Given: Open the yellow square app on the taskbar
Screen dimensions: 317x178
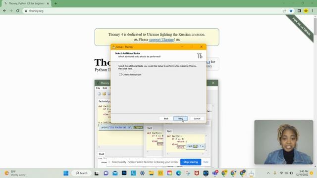Looking at the screenshot, I should (160, 173).
